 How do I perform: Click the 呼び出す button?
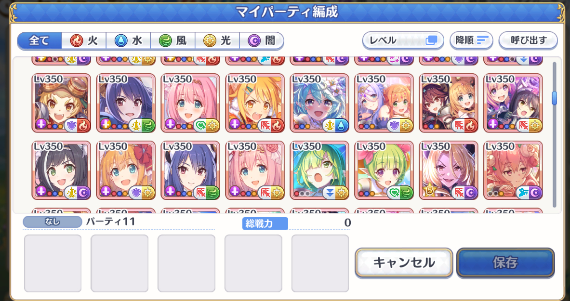click(528, 40)
